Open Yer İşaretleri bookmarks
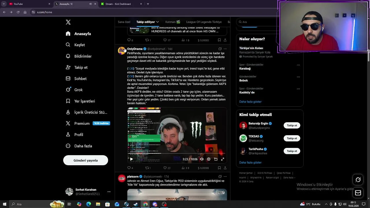The height and width of the screenshot is (208, 370). 80,101
